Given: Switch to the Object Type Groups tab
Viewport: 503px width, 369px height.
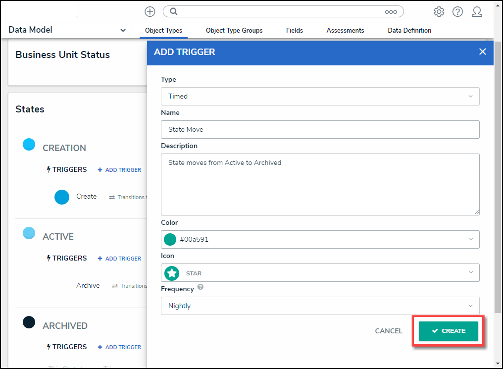Looking at the screenshot, I should click(x=234, y=31).
